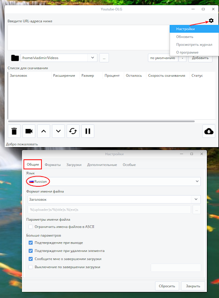Open the Russian language dropdown

pyautogui.click(x=114, y=182)
